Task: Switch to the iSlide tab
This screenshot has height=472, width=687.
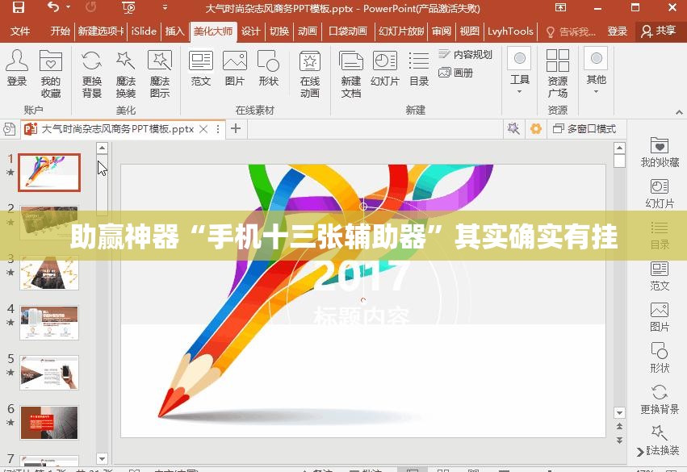Action: point(144,31)
